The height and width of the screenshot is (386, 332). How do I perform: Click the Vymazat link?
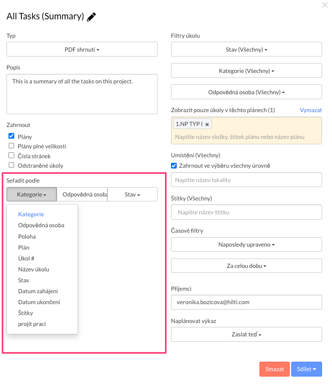pyautogui.click(x=311, y=110)
